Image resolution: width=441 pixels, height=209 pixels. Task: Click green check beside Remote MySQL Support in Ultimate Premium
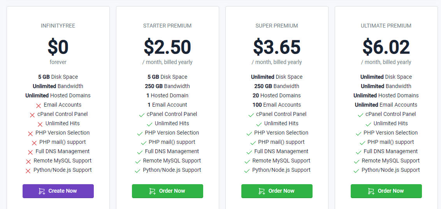point(357,161)
